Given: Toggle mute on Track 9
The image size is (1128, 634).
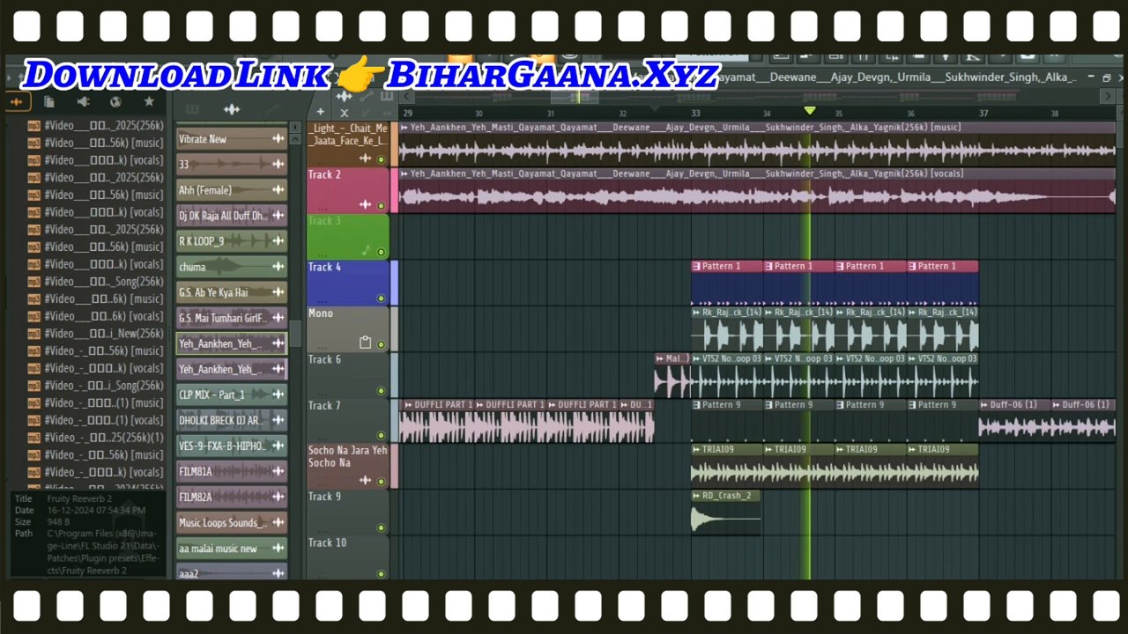Looking at the screenshot, I should click(x=381, y=528).
